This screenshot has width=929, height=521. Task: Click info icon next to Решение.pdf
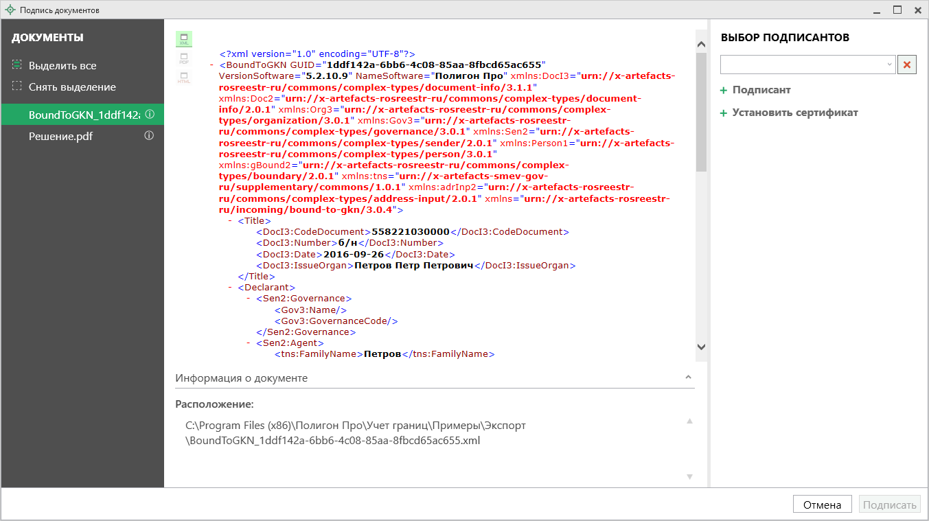tap(149, 136)
